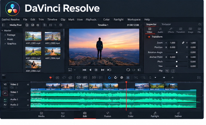Select the Image inspector tab

coord(190,30)
